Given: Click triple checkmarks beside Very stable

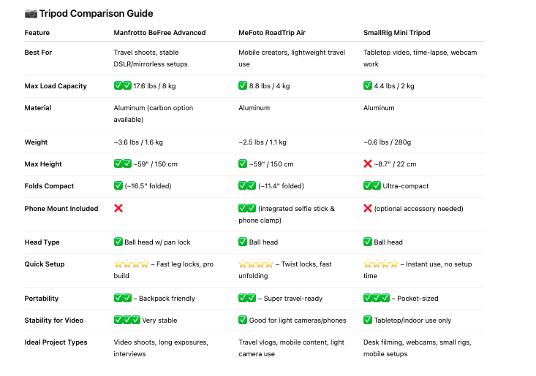Looking at the screenshot, I should pos(127,320).
